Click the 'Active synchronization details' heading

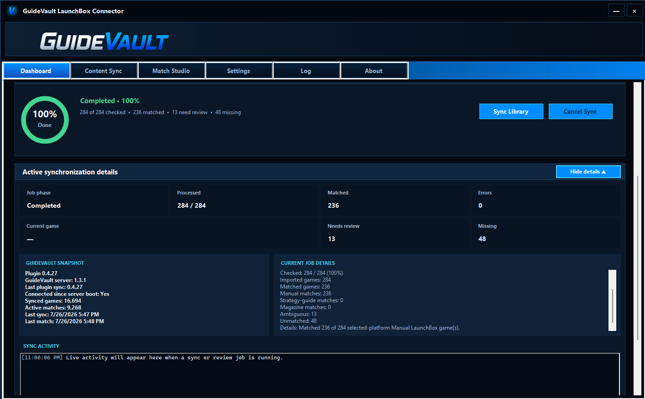point(70,172)
